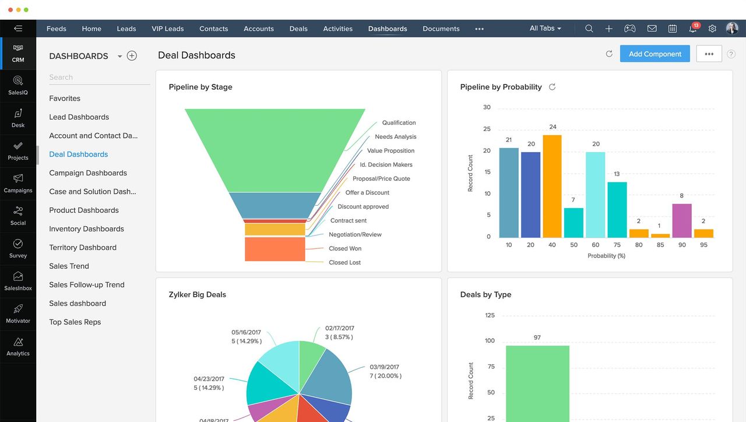
Task: Open the Deals tab
Action: coord(298,29)
